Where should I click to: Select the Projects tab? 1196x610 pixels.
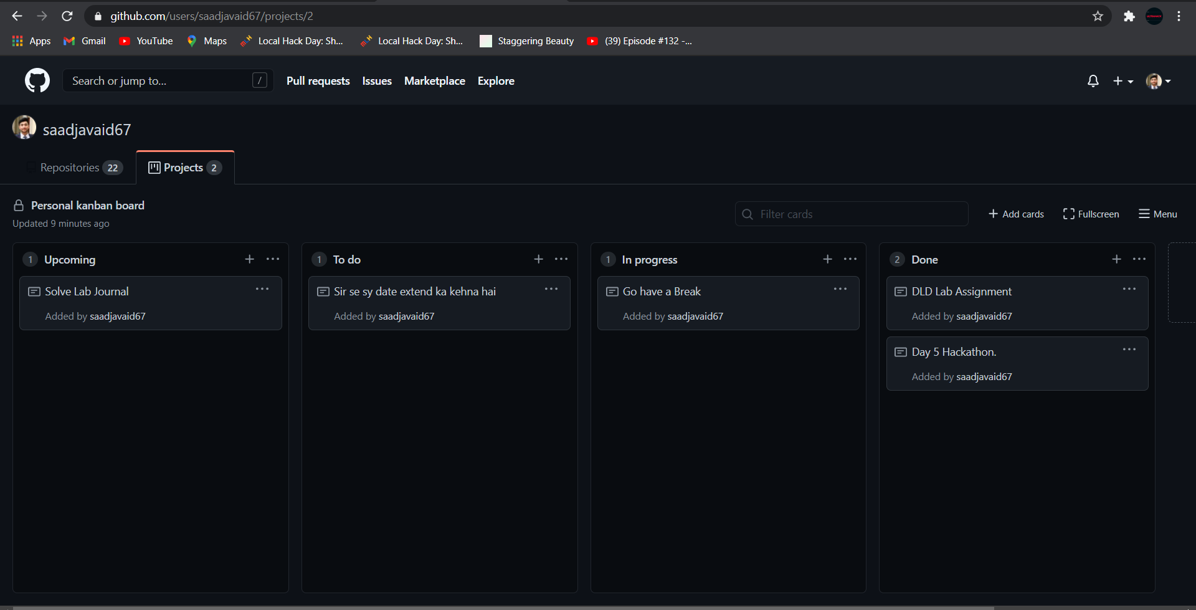point(184,167)
